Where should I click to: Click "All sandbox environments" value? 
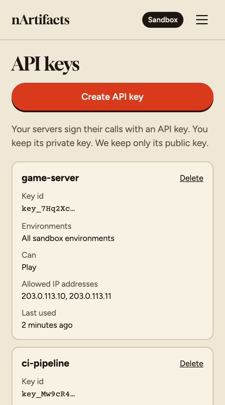(68, 238)
